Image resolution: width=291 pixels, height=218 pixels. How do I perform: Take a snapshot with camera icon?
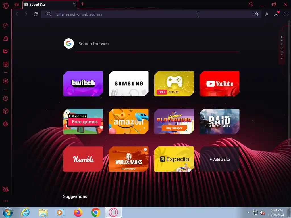(x=256, y=14)
